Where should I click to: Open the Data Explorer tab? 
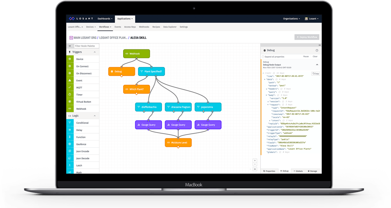tap(170, 27)
